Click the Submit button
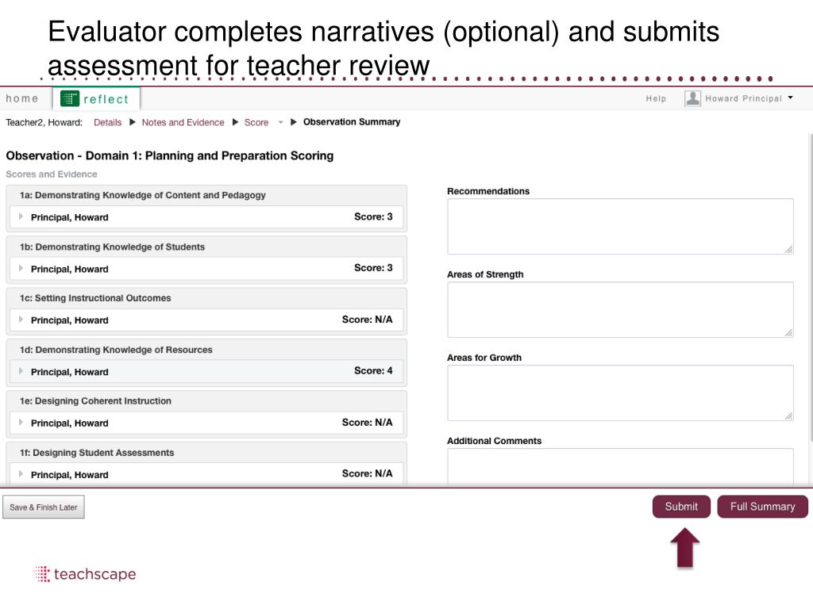The image size is (813, 609). tap(681, 507)
